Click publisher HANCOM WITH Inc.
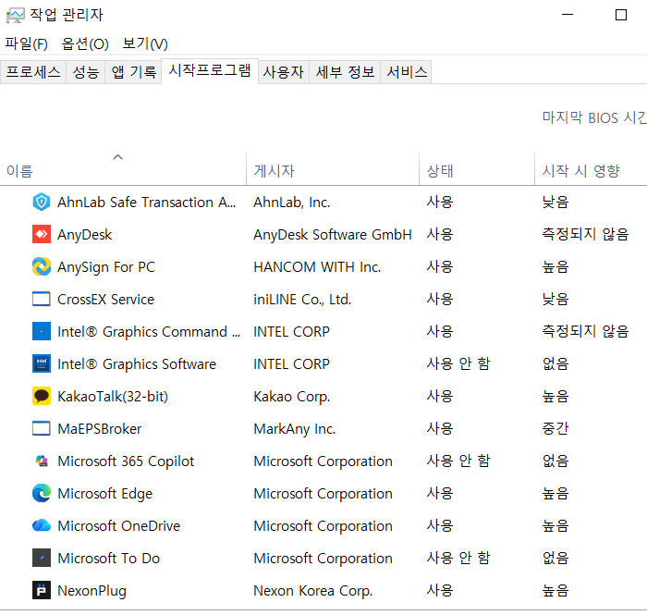The width and height of the screenshot is (647, 615). (x=317, y=266)
